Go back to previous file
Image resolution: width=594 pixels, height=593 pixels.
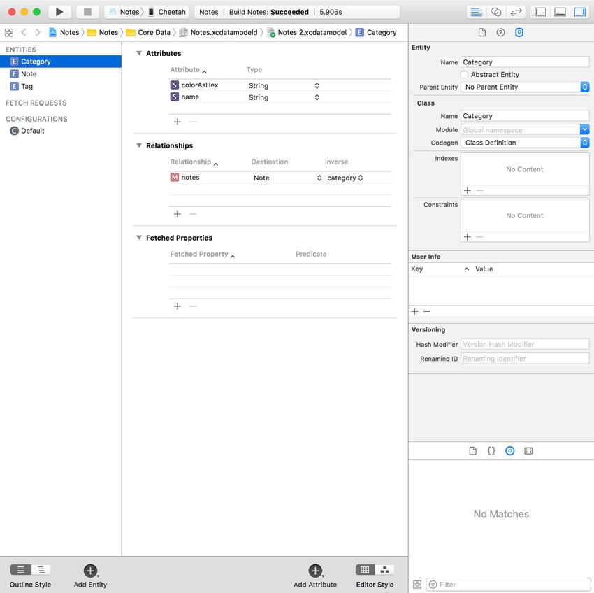coord(24,32)
